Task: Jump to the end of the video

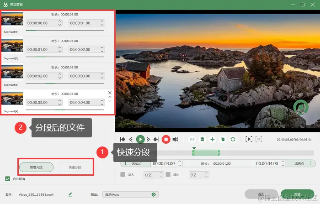Action: coord(156,139)
